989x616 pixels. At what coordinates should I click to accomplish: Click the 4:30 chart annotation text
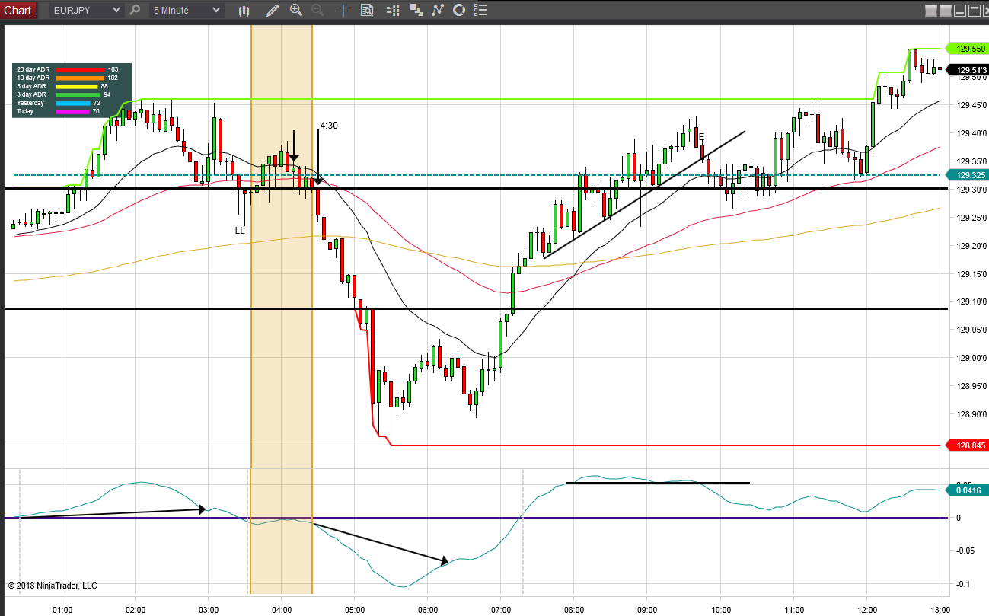click(x=329, y=126)
